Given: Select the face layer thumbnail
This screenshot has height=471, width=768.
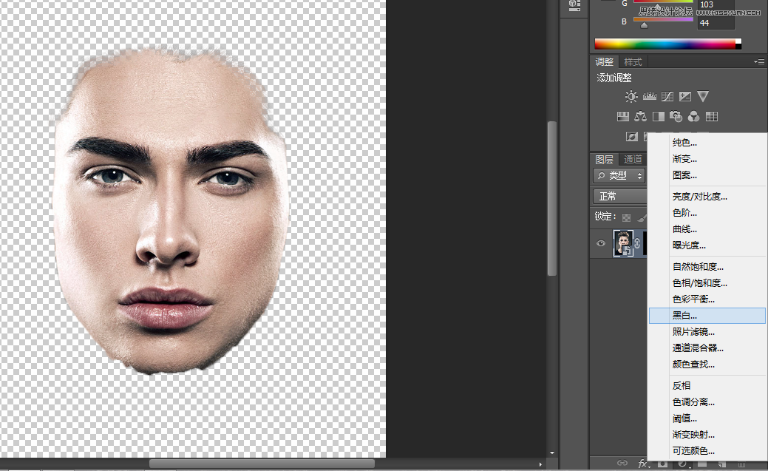Looking at the screenshot, I should (623, 243).
